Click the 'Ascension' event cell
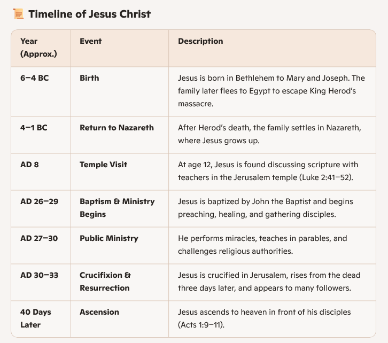The height and width of the screenshot is (343, 388). pyautogui.click(x=99, y=312)
